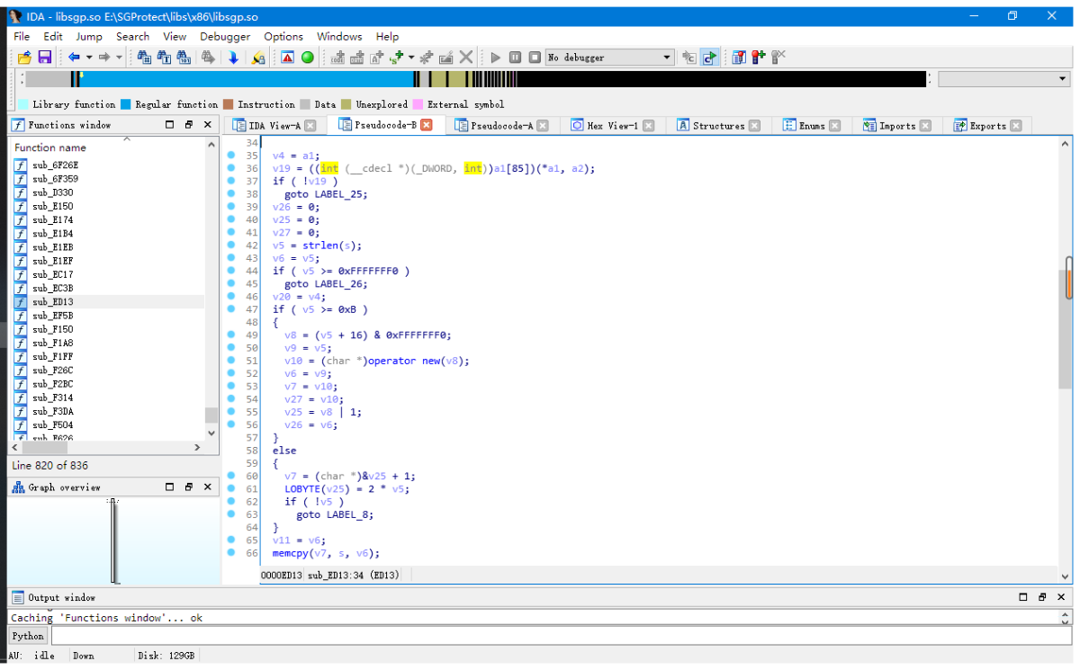Close the Enums tab
This screenshot has width=1080, height=670.
(x=834, y=126)
